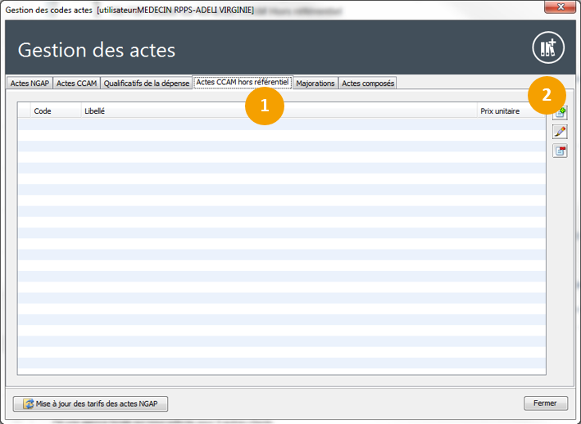Viewport: 581px width, 424px height.
Task: Click the add new act icon
Action: pos(561,113)
